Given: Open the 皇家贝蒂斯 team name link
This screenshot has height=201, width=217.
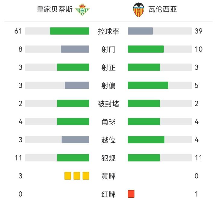Looking at the screenshot, I should point(55,9).
